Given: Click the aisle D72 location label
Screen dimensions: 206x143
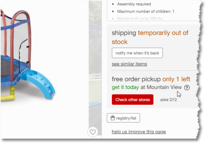Looking at the screenshot, I should 169,100.
